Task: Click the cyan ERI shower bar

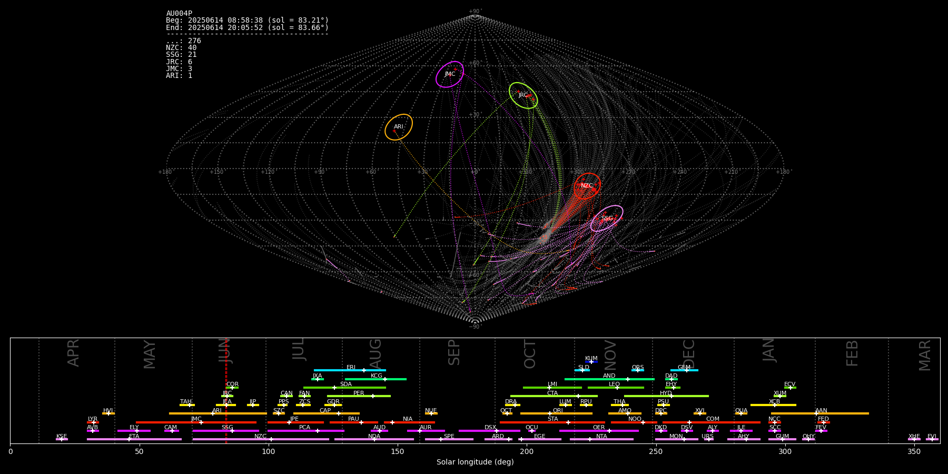Action: tap(350, 370)
